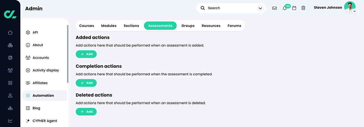Click into the Search input field

[x=231, y=8]
